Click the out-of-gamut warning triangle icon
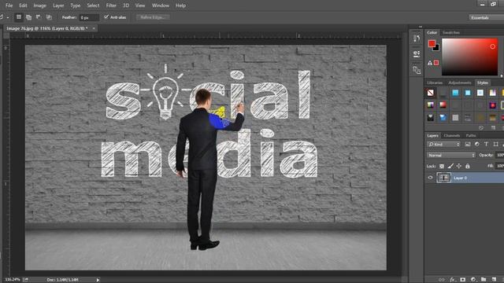This screenshot has width=504, height=283. (430, 63)
